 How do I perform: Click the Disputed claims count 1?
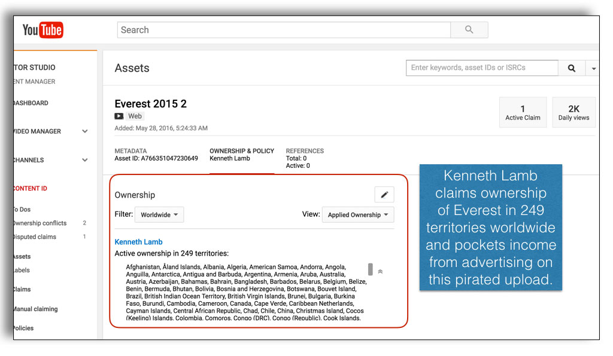pyautogui.click(x=84, y=237)
